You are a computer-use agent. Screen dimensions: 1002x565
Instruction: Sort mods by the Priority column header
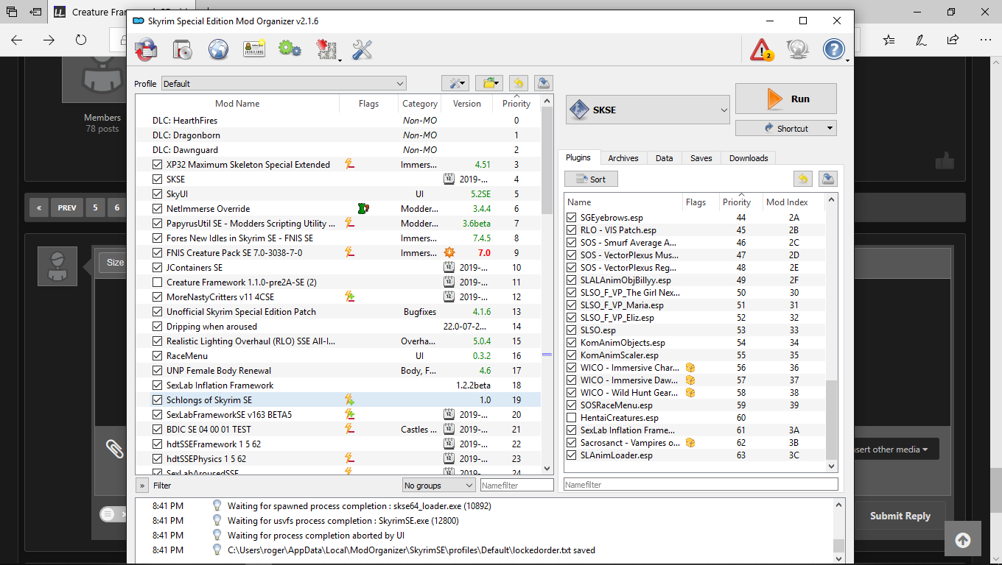[516, 104]
